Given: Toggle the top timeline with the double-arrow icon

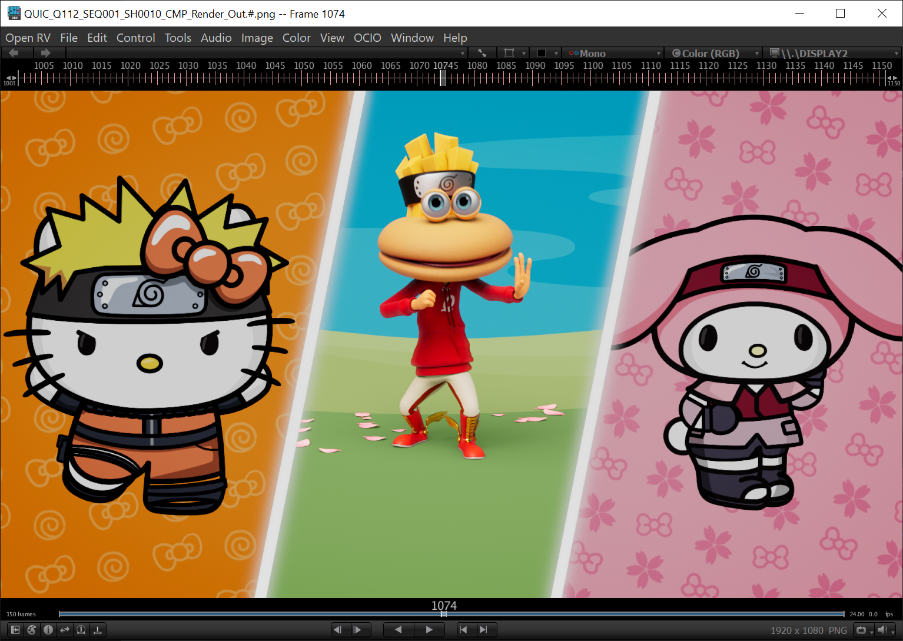Looking at the screenshot, I should (65, 630).
